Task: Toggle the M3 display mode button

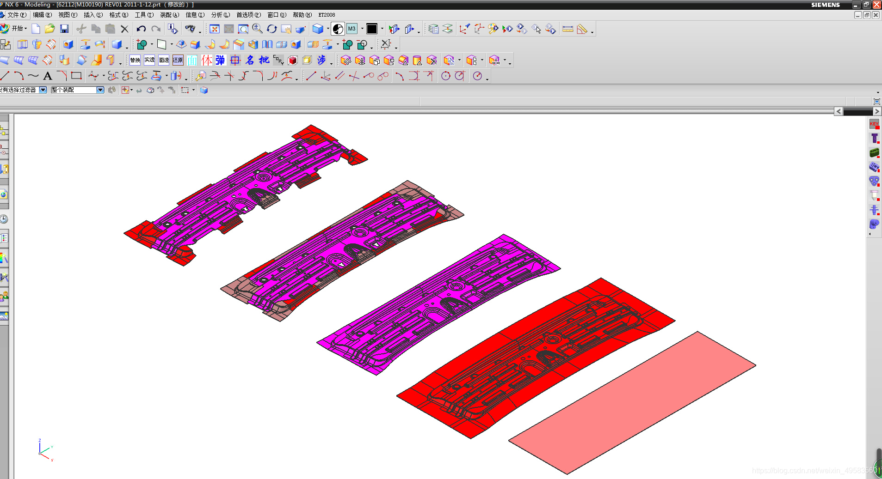Action: click(x=352, y=29)
